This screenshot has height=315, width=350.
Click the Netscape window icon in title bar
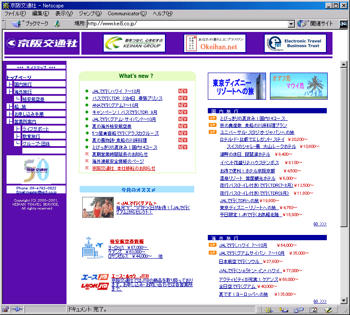[x=6, y=5]
